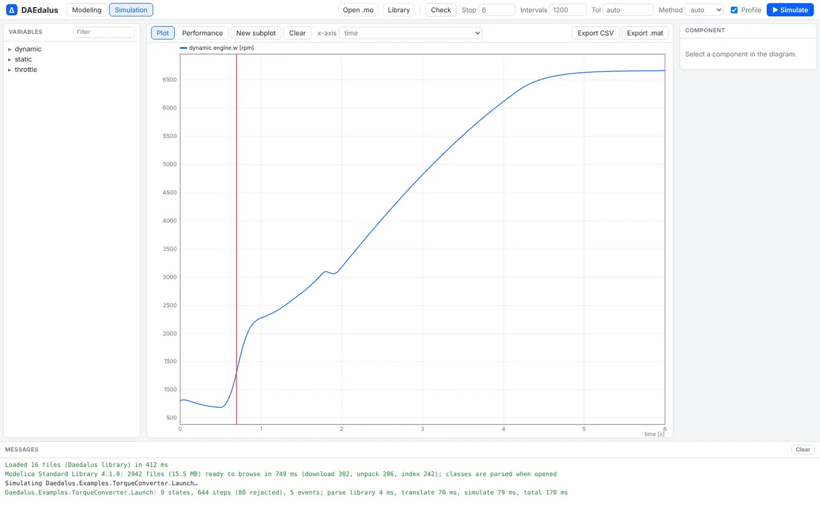Image resolution: width=820 pixels, height=513 pixels.
Task: Focus the variables Filter field
Action: click(104, 32)
